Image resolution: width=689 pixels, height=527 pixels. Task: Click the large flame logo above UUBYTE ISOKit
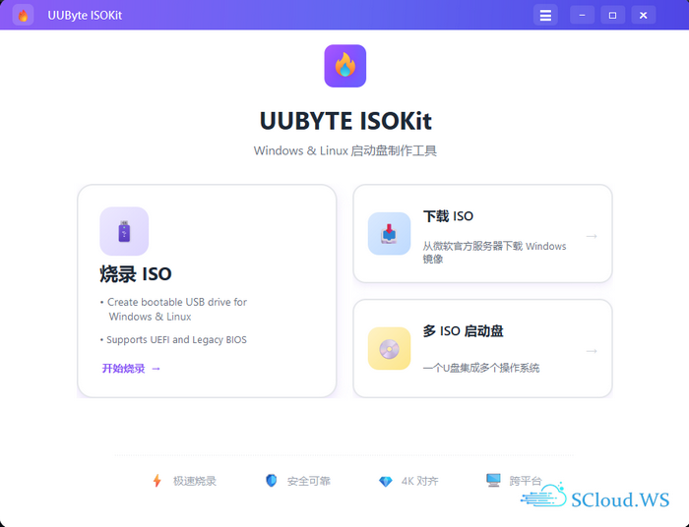(x=344, y=66)
